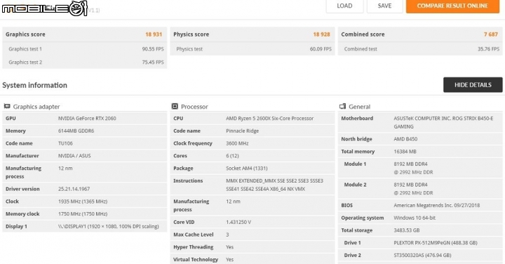Click Drive 2 ST3500320AS entry
505x264 pixels.
pos(422,256)
